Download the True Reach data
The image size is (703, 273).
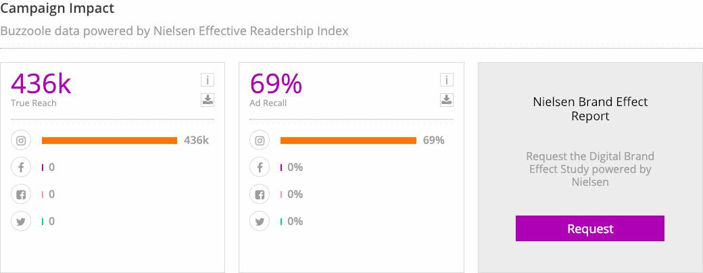click(x=207, y=100)
